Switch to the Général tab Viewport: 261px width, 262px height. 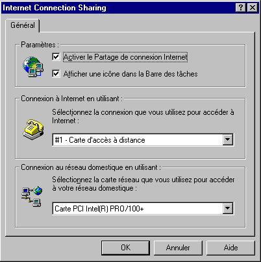[23, 25]
